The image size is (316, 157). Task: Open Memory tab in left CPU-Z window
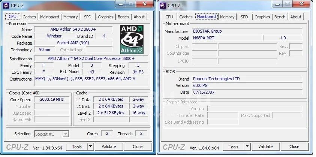click(x=70, y=17)
